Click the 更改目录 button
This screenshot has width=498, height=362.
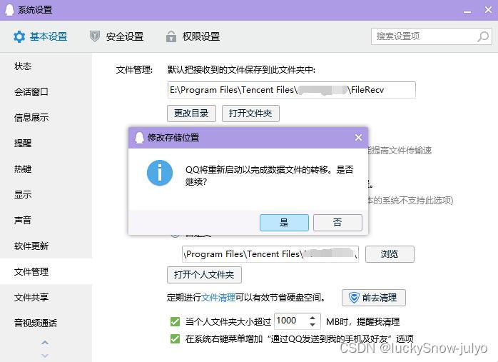click(191, 114)
